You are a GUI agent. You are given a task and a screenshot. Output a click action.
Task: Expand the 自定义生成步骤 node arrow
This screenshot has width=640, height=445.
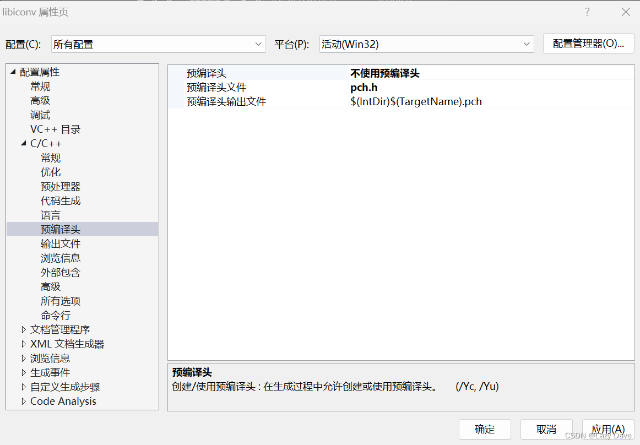pos(24,387)
